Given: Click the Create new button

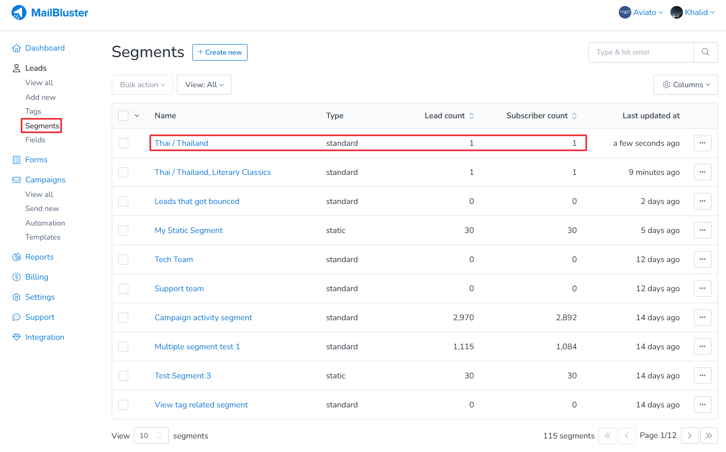Looking at the screenshot, I should point(219,52).
